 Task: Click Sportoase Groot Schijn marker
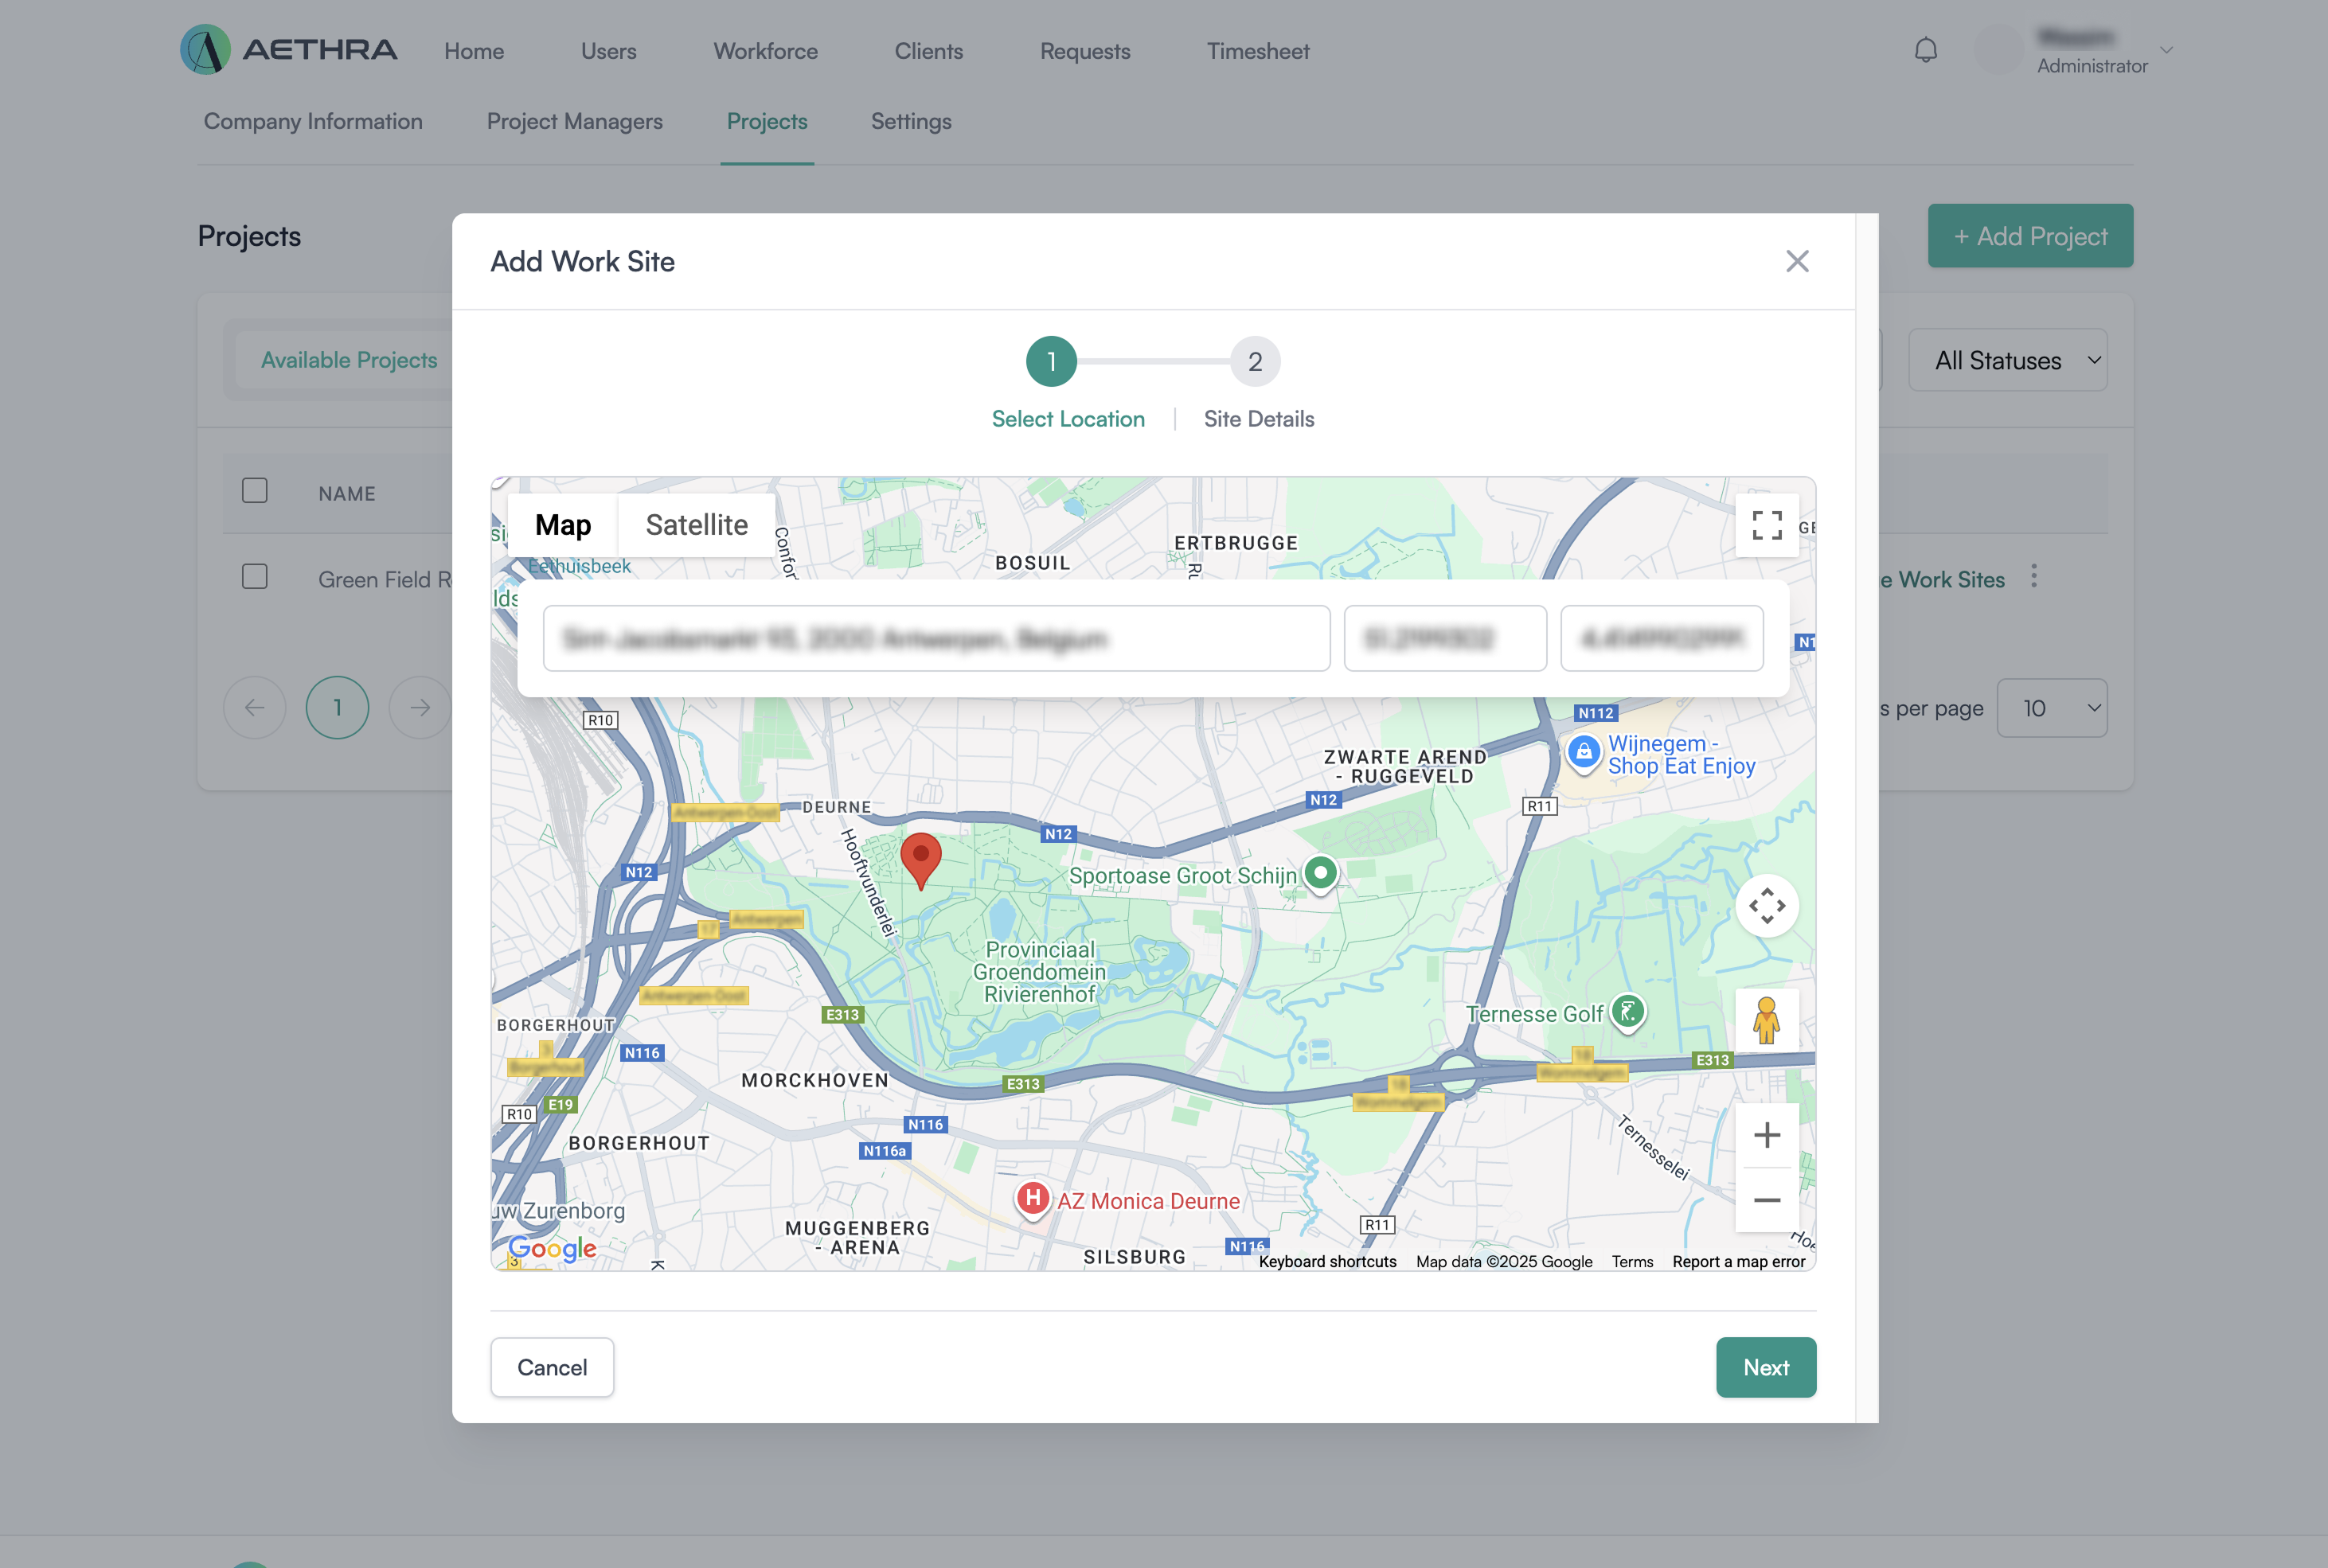tap(1320, 874)
